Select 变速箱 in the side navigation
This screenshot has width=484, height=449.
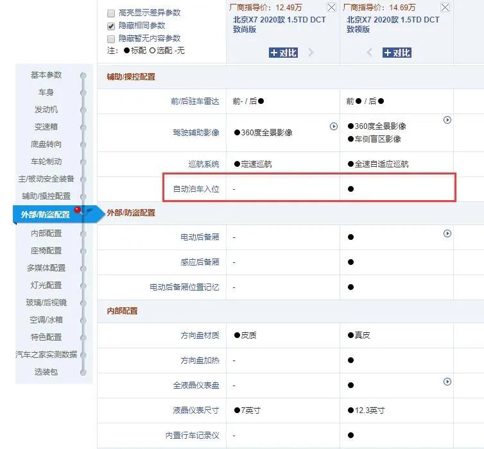tap(46, 127)
